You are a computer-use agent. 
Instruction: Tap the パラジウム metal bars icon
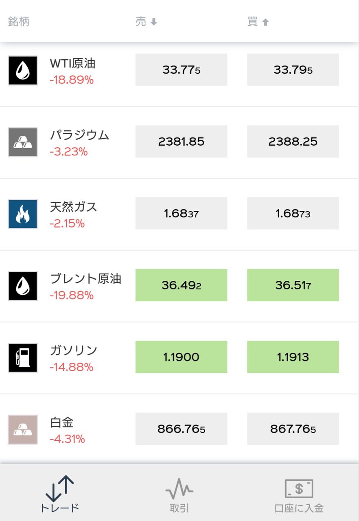(23, 142)
